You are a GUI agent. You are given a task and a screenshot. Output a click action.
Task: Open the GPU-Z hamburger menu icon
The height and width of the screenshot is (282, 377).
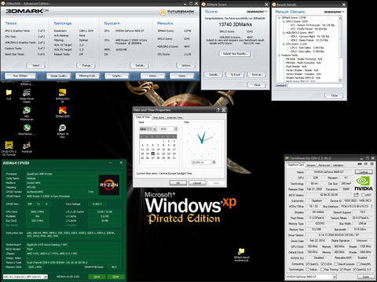pyautogui.click(x=372, y=164)
